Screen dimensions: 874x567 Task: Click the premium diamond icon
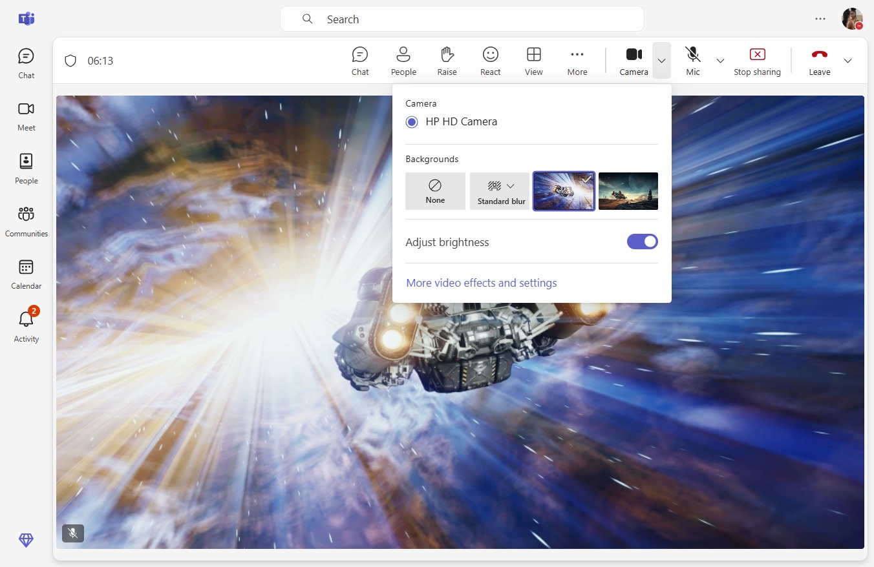click(27, 541)
